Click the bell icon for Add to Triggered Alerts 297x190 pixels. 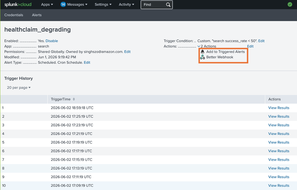202,52
